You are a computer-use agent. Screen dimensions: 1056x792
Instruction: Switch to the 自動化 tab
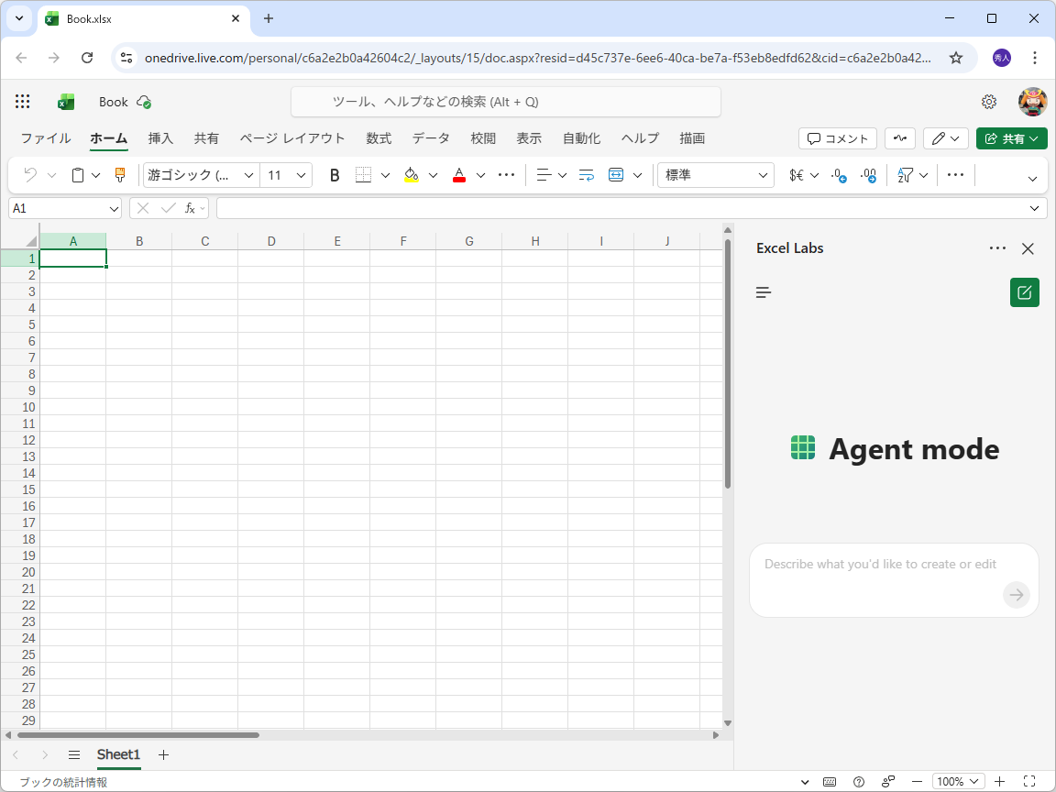pos(581,138)
